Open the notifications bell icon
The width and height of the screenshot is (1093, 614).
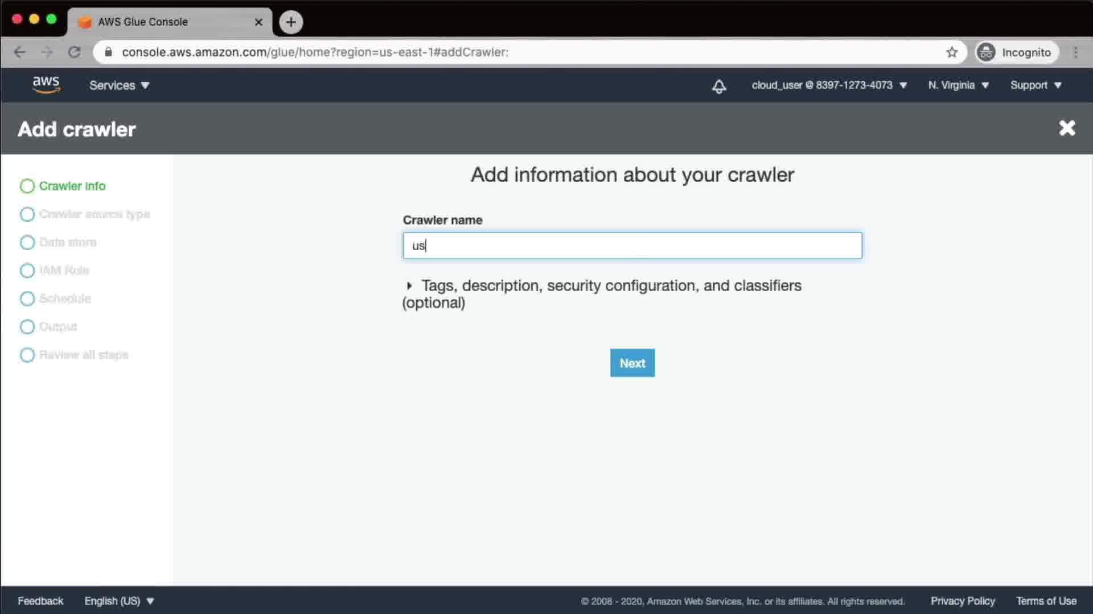coord(719,86)
